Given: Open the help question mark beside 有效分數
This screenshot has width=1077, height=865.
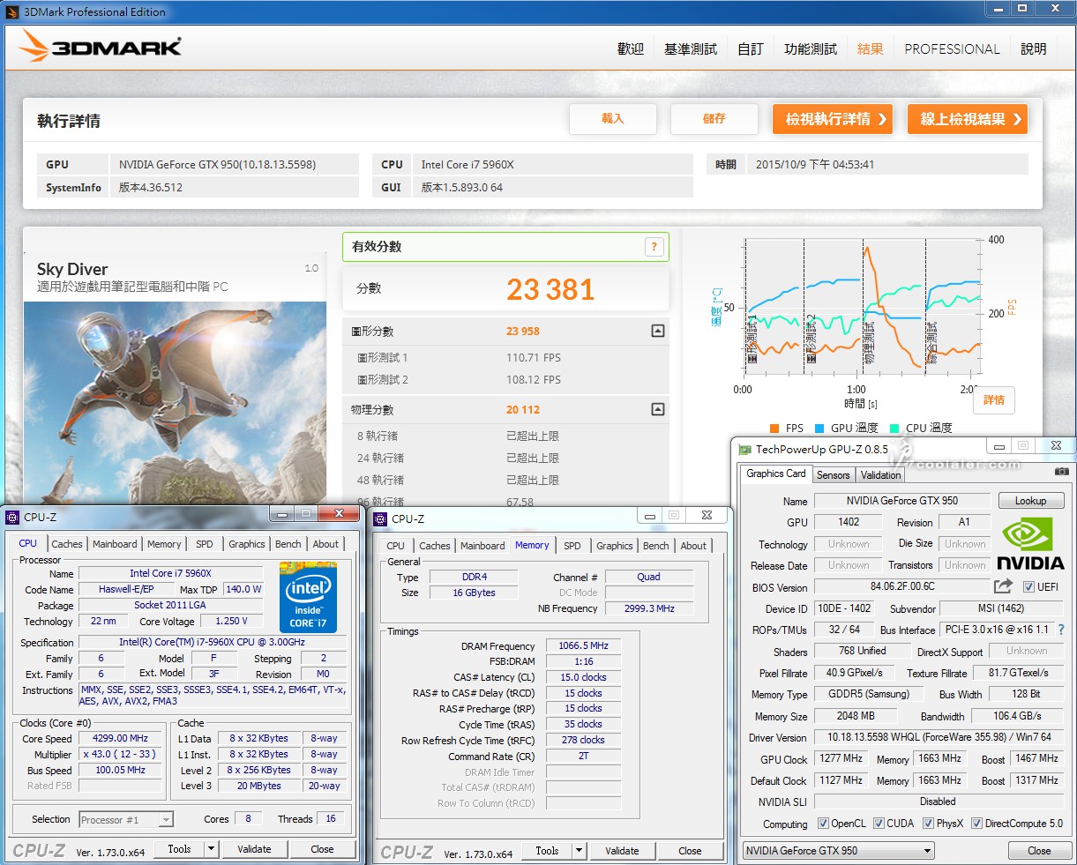Looking at the screenshot, I should click(654, 247).
